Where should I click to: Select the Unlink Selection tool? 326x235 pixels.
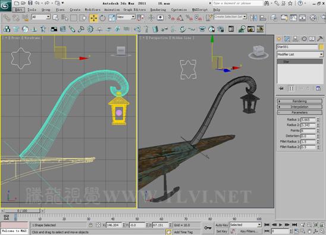16,18
